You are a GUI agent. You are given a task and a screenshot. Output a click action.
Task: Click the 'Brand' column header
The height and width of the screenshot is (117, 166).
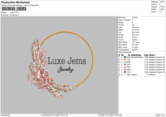pos(152,55)
